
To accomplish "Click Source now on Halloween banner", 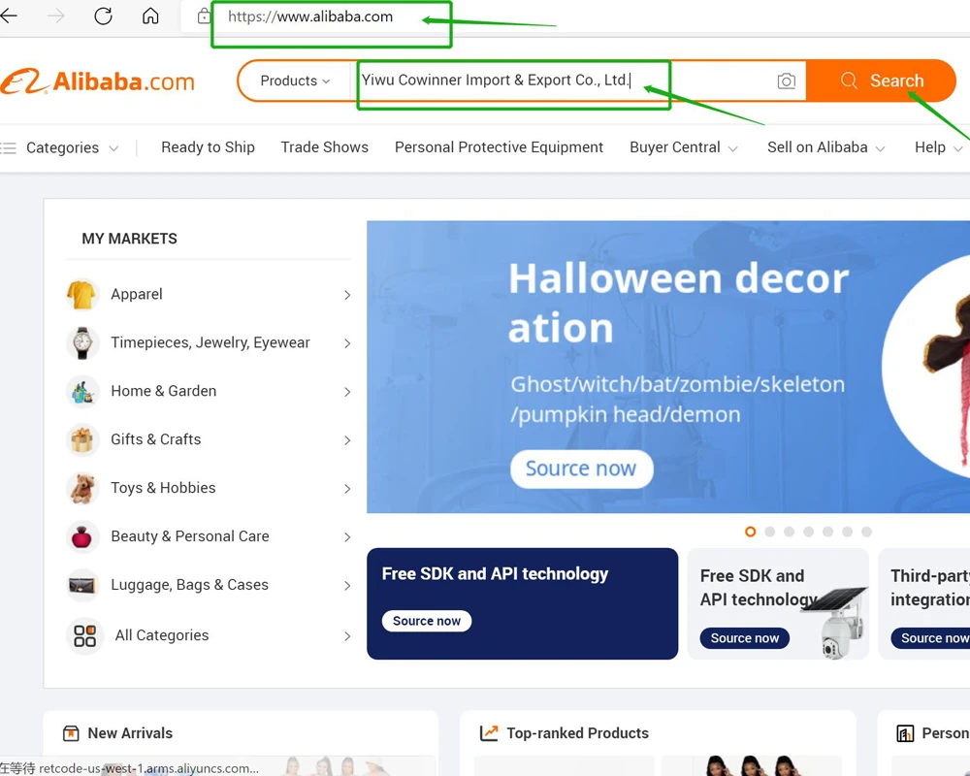I will pyautogui.click(x=581, y=469).
